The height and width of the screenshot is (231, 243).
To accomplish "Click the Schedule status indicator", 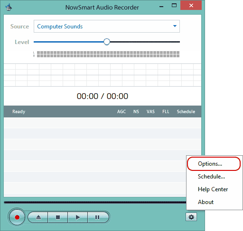I will (186, 112).
